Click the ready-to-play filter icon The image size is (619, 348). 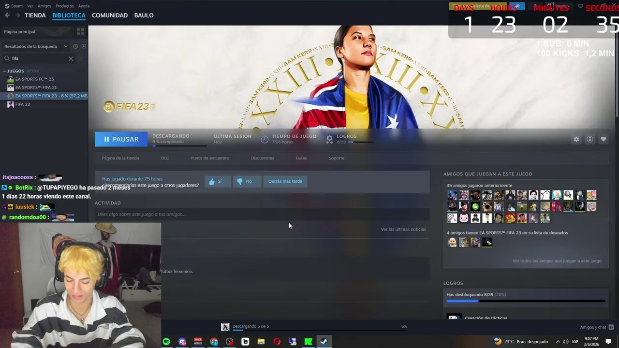(x=84, y=46)
